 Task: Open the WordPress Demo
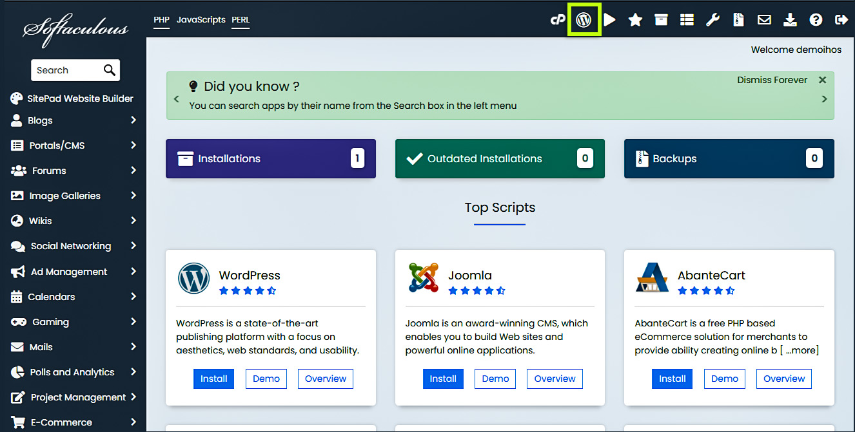(266, 379)
